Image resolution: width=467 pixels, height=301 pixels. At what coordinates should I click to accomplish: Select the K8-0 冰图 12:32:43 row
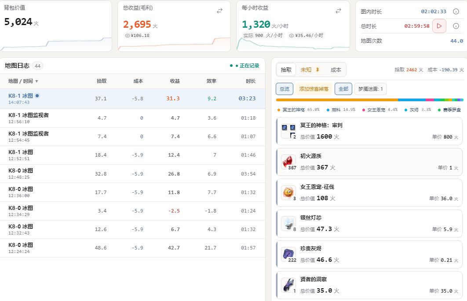pyautogui.click(x=132, y=229)
